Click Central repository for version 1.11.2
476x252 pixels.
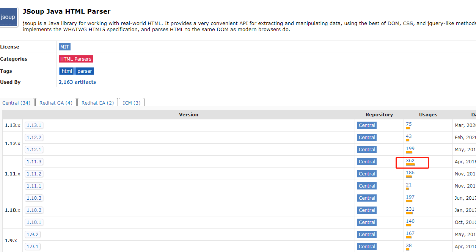coord(367,174)
